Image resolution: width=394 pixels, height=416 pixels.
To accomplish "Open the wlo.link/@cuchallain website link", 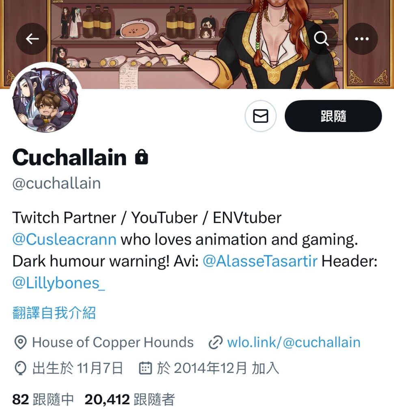I will coord(294,342).
